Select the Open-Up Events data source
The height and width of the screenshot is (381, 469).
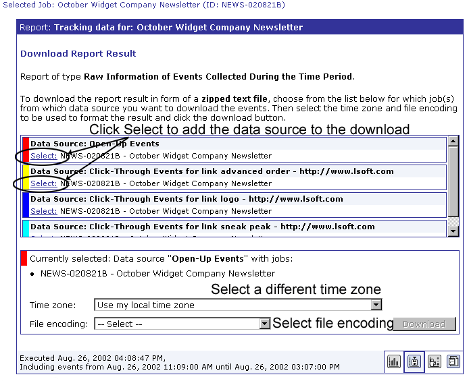pos(44,156)
